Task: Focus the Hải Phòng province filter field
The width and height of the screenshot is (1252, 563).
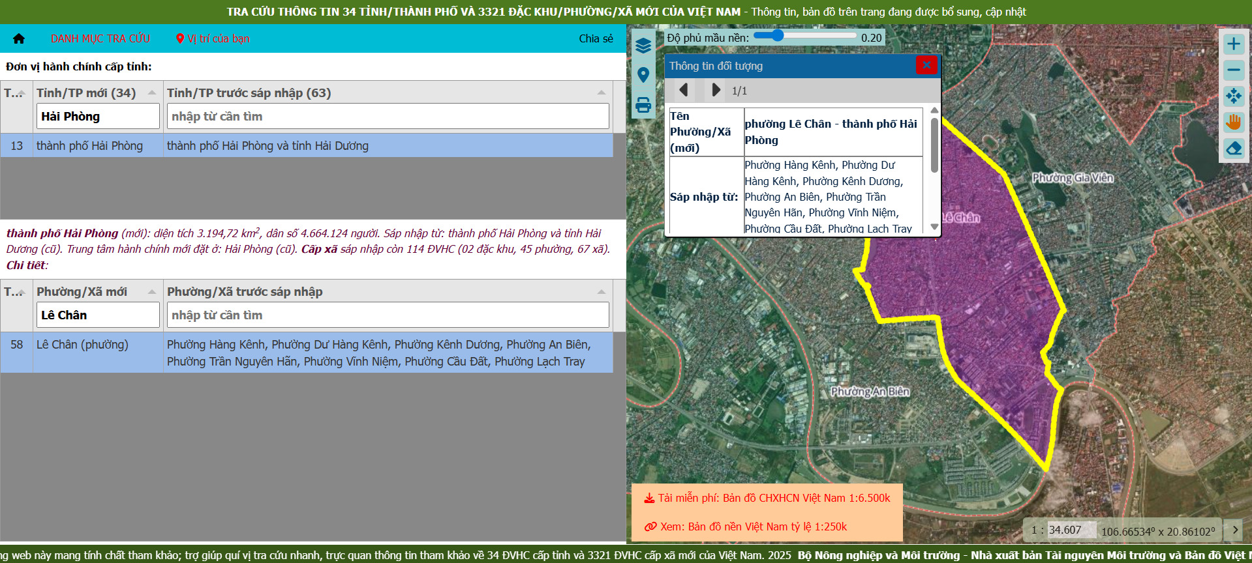Action: (x=98, y=116)
